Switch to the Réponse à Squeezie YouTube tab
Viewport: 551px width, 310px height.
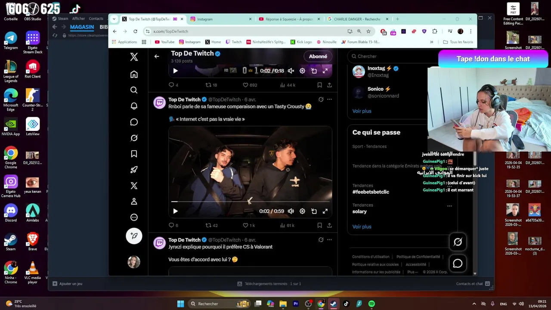(x=290, y=19)
